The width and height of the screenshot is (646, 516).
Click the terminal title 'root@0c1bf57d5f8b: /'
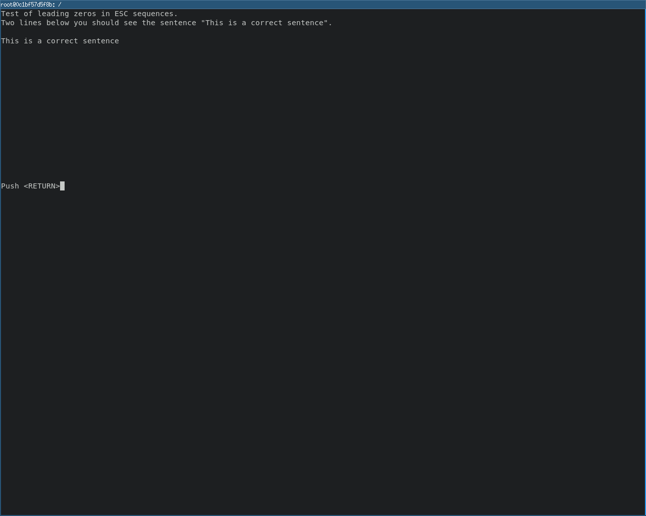click(31, 5)
